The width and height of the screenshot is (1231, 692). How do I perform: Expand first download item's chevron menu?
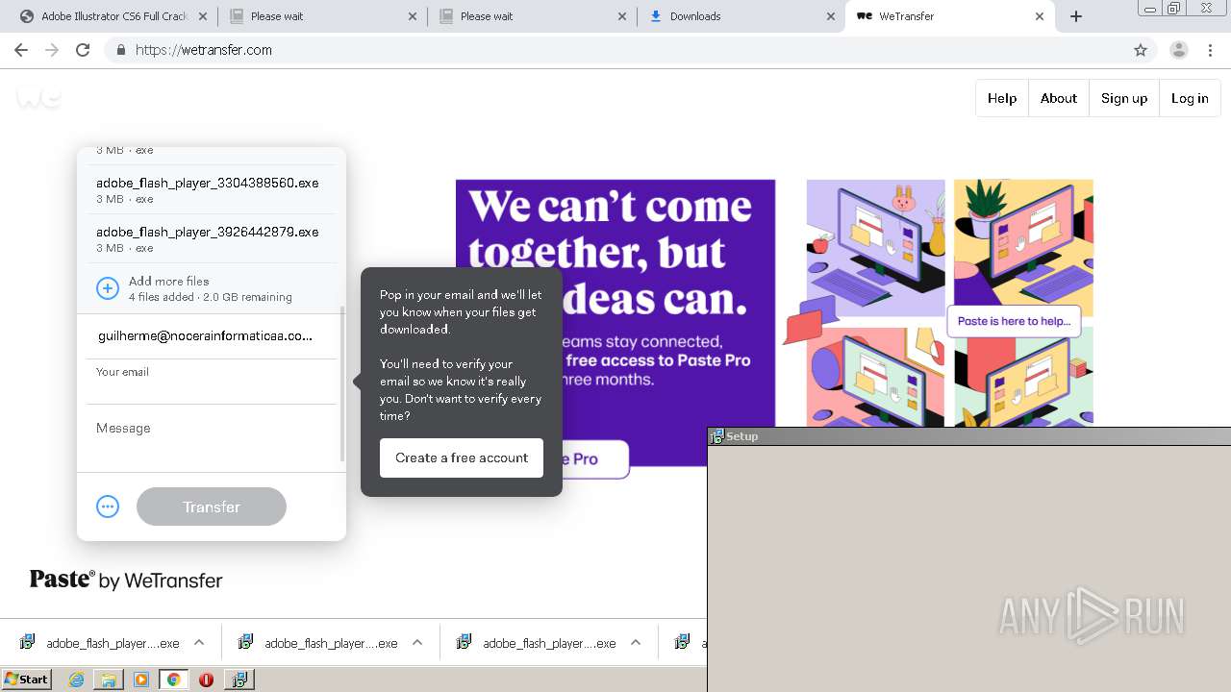click(x=199, y=643)
